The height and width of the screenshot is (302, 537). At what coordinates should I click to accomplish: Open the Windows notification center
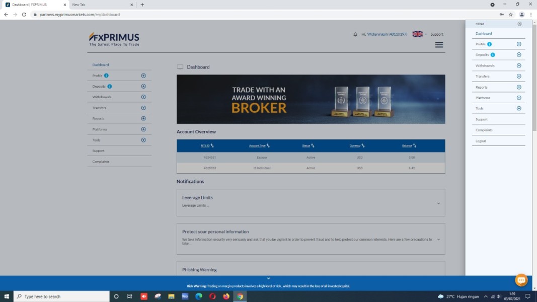[528, 296]
